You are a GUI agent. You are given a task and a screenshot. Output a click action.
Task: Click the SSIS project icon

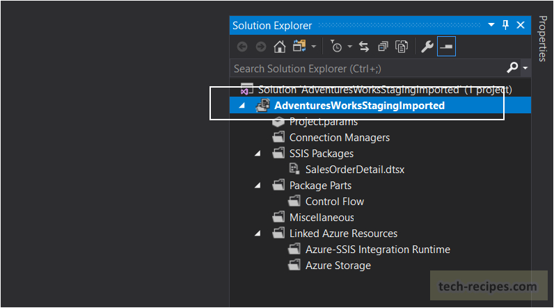pyautogui.click(x=263, y=105)
